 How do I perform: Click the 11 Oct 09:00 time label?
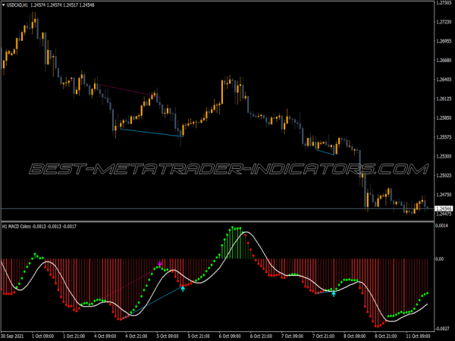(x=418, y=336)
